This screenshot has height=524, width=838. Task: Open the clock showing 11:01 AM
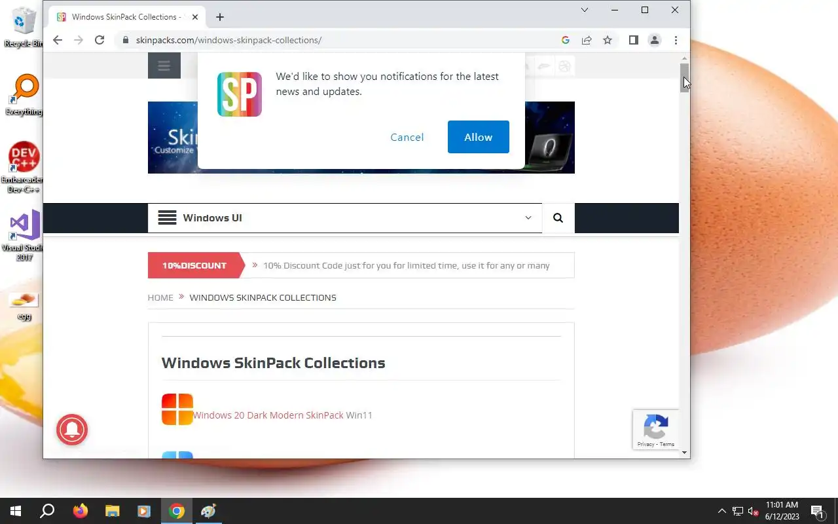click(782, 511)
